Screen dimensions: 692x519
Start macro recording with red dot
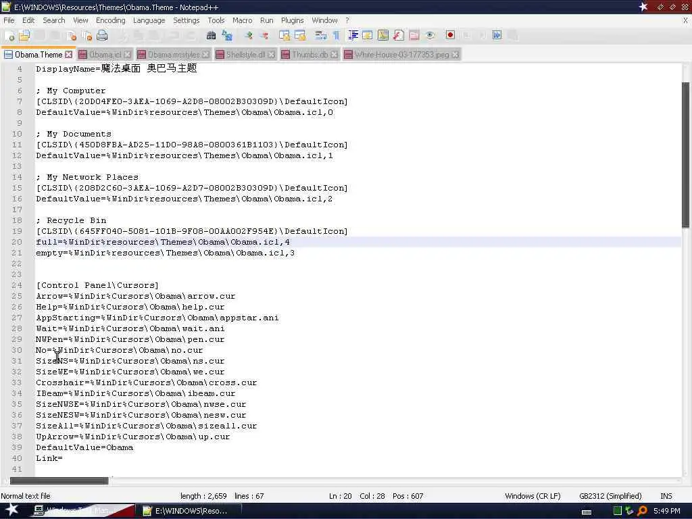click(450, 36)
